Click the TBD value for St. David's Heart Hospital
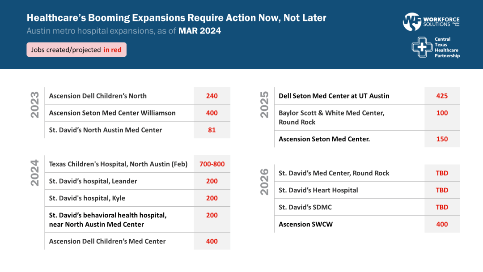This screenshot has width=483, height=272. point(442,190)
